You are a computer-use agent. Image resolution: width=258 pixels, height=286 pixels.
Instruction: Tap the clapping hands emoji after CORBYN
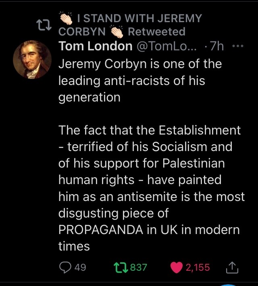(117, 31)
